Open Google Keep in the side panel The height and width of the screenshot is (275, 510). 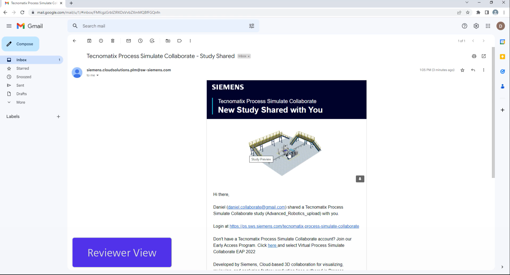tap(502, 57)
